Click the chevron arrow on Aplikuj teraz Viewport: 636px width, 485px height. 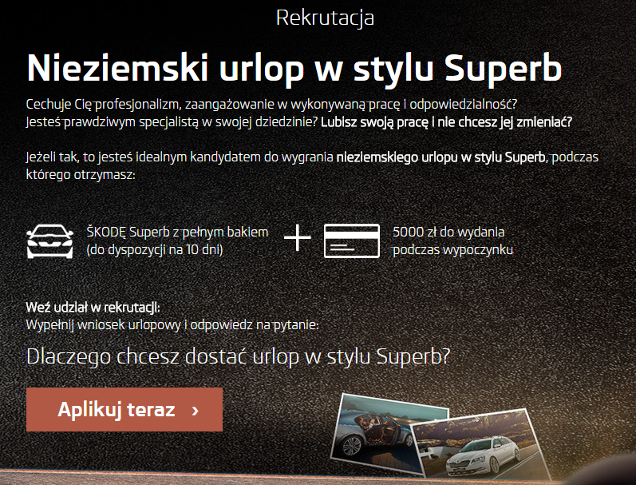[x=195, y=410]
